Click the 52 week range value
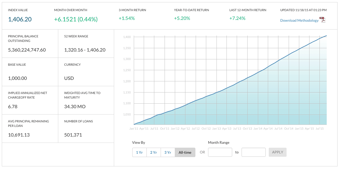Screen dimensions: 340x170 85,50
